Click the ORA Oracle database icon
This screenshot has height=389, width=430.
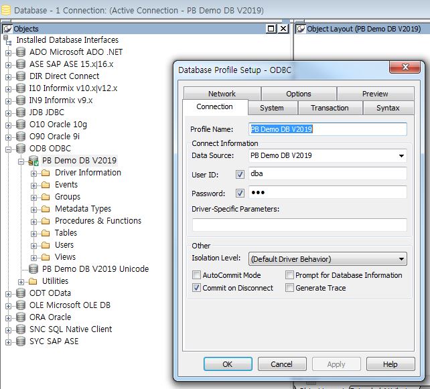(x=21, y=317)
